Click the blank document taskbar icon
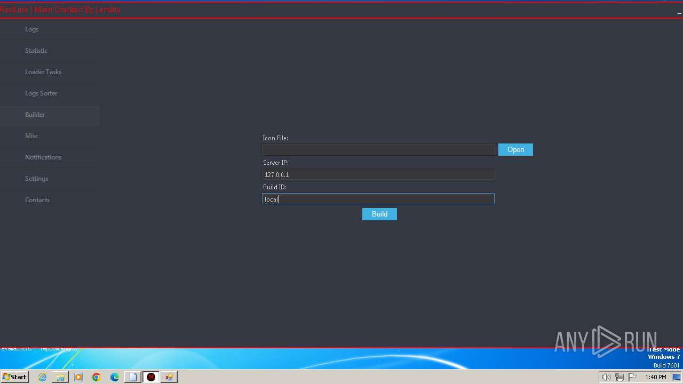The image size is (683, 384). pos(133,377)
